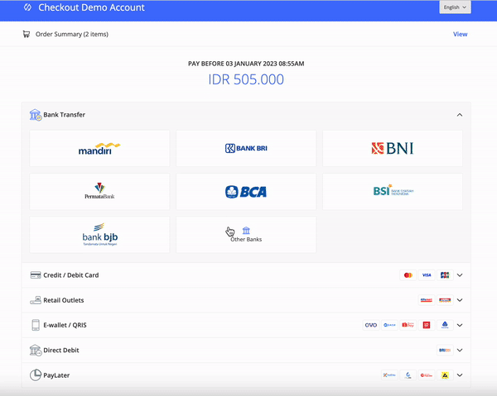Click the Retail Outlets label

pyautogui.click(x=64, y=300)
